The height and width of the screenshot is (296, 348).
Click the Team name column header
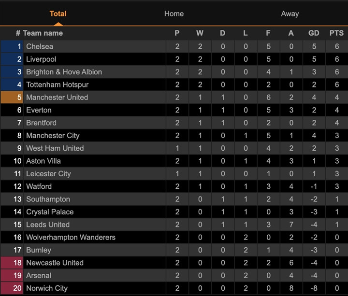(x=43, y=33)
